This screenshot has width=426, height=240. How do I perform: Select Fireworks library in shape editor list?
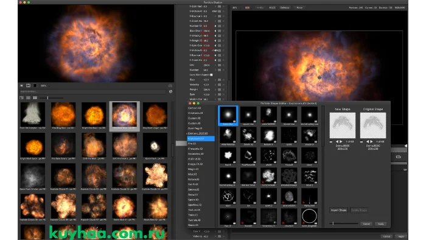[x=195, y=149]
